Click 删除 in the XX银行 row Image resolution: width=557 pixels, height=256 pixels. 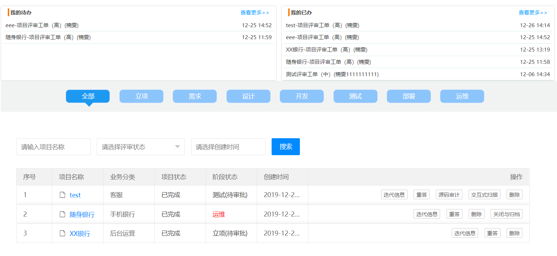514,233
